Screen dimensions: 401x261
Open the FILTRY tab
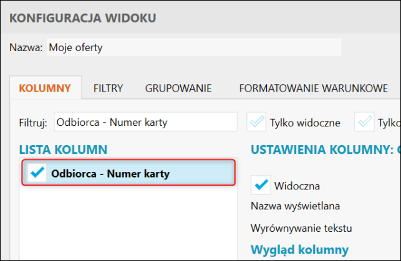coord(108,88)
